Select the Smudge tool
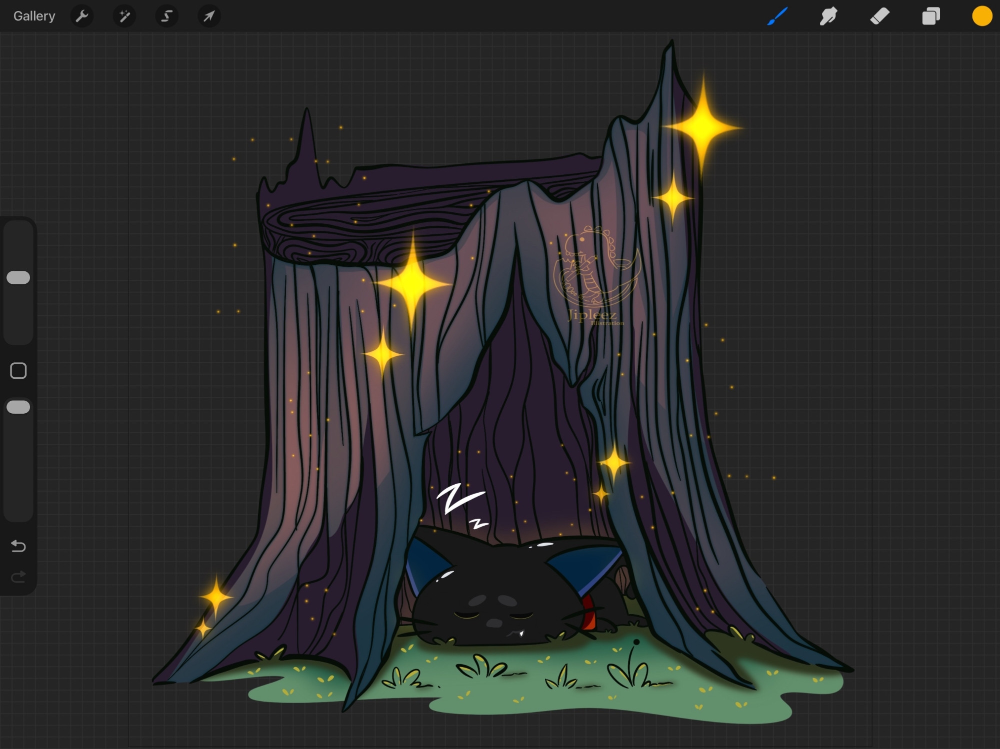This screenshot has width=1000, height=749. (x=828, y=16)
